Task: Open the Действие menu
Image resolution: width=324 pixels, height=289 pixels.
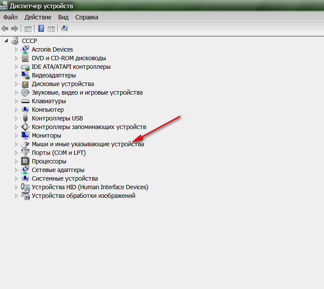Action: [38, 17]
